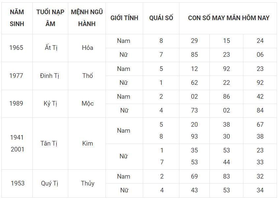The image size is (278, 199).
Task: Click the 1977 year cell
Action: tap(16, 76)
